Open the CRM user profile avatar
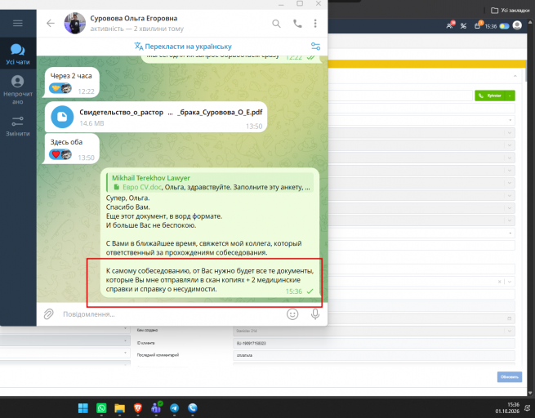This screenshot has width=535, height=418. [x=517, y=25]
